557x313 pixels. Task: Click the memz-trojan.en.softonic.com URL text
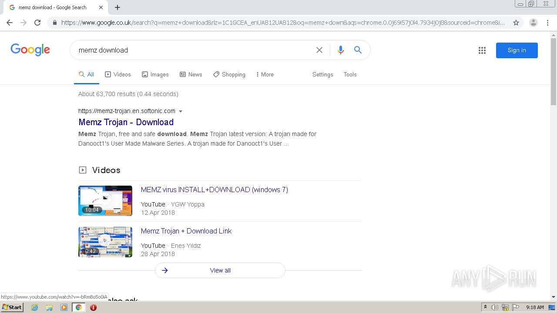point(127,111)
